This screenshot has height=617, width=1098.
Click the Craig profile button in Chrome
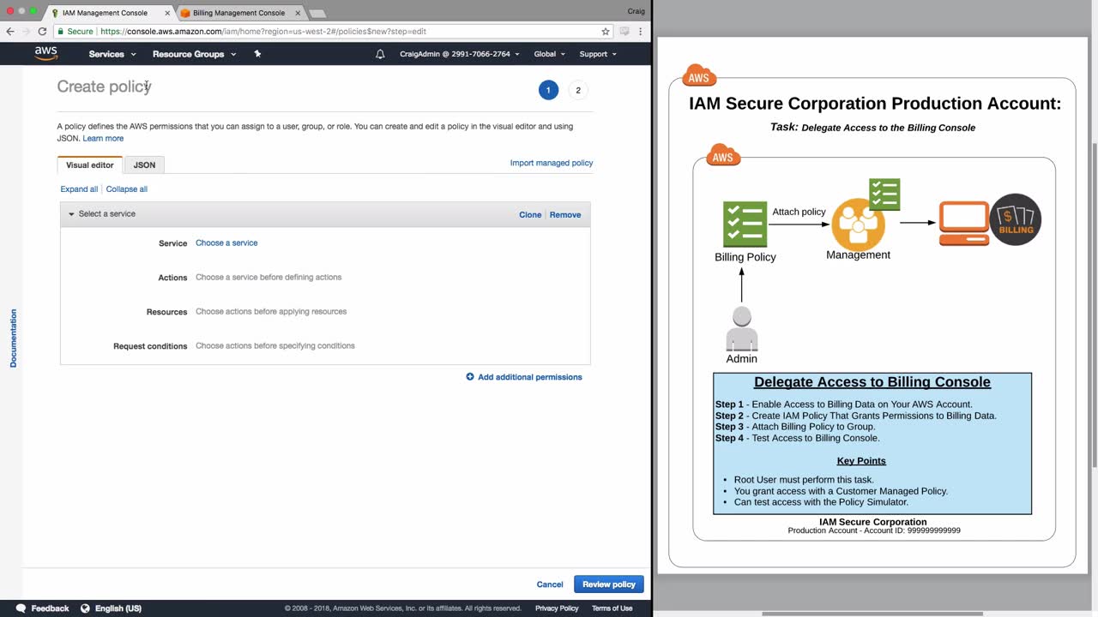point(636,12)
